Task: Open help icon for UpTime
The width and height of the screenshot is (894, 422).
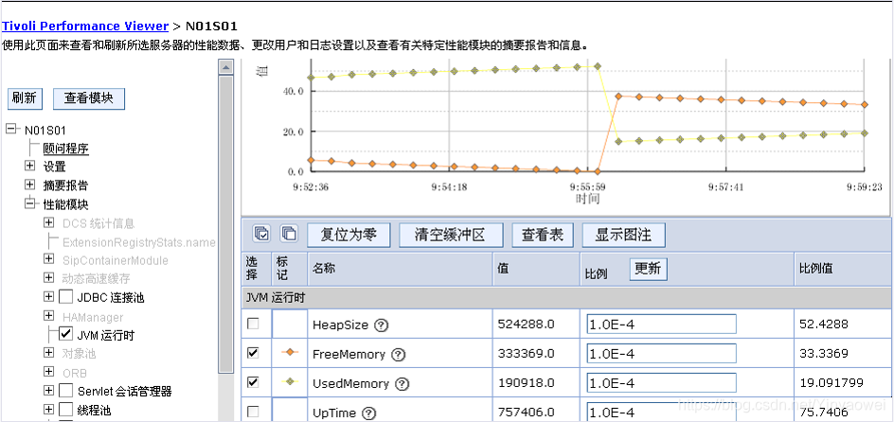Action: 369,413
